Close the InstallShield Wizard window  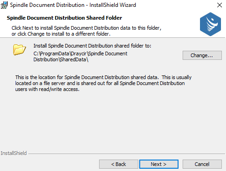[x=220, y=5]
